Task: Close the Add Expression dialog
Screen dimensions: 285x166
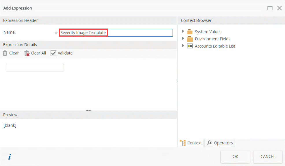Action: coord(280,8)
